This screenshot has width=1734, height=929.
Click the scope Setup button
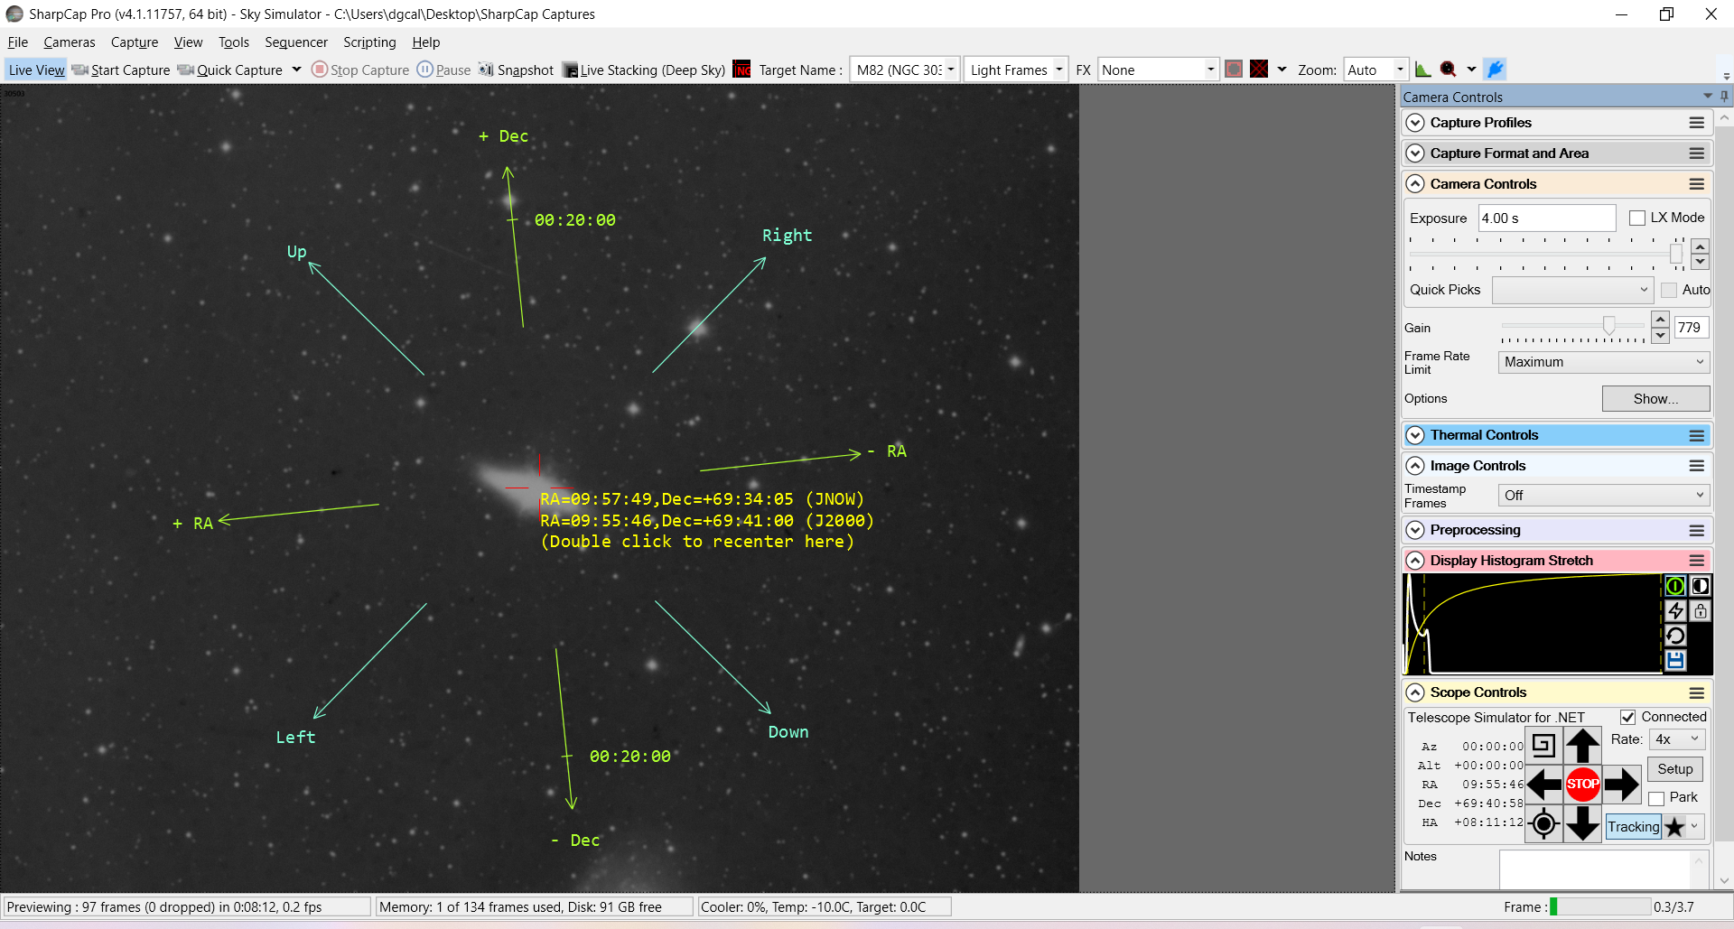(x=1675, y=769)
